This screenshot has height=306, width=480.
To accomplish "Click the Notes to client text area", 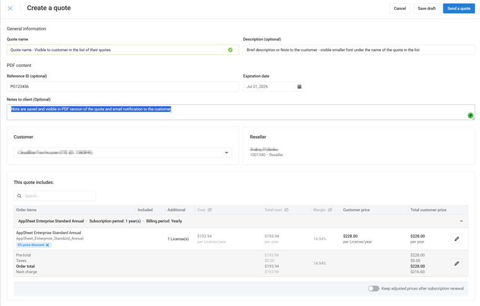I will tap(241, 112).
